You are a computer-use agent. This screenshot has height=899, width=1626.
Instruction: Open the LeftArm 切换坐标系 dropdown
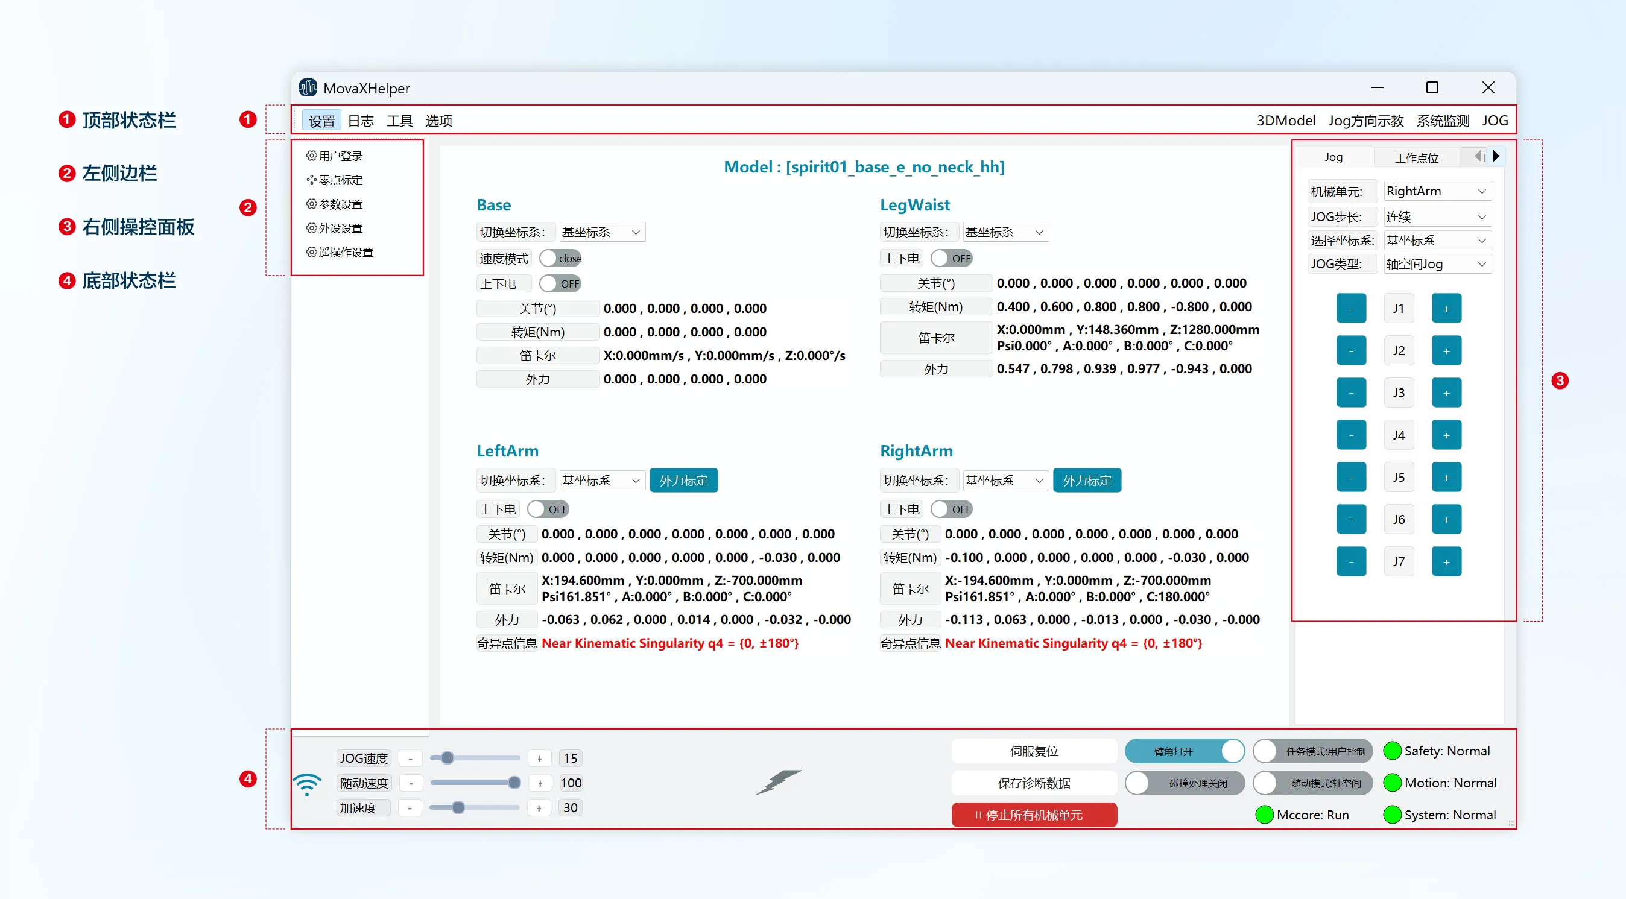[x=602, y=481]
